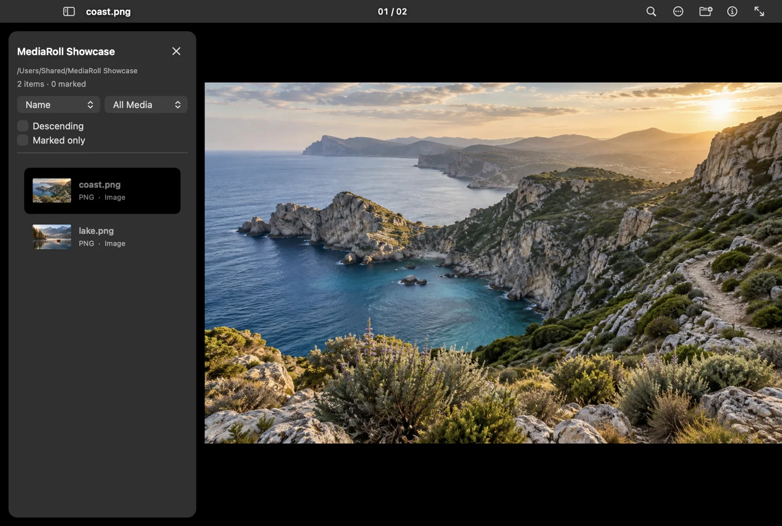Show the info inspector icon
Viewport: 782px width, 526px height.
732,11
